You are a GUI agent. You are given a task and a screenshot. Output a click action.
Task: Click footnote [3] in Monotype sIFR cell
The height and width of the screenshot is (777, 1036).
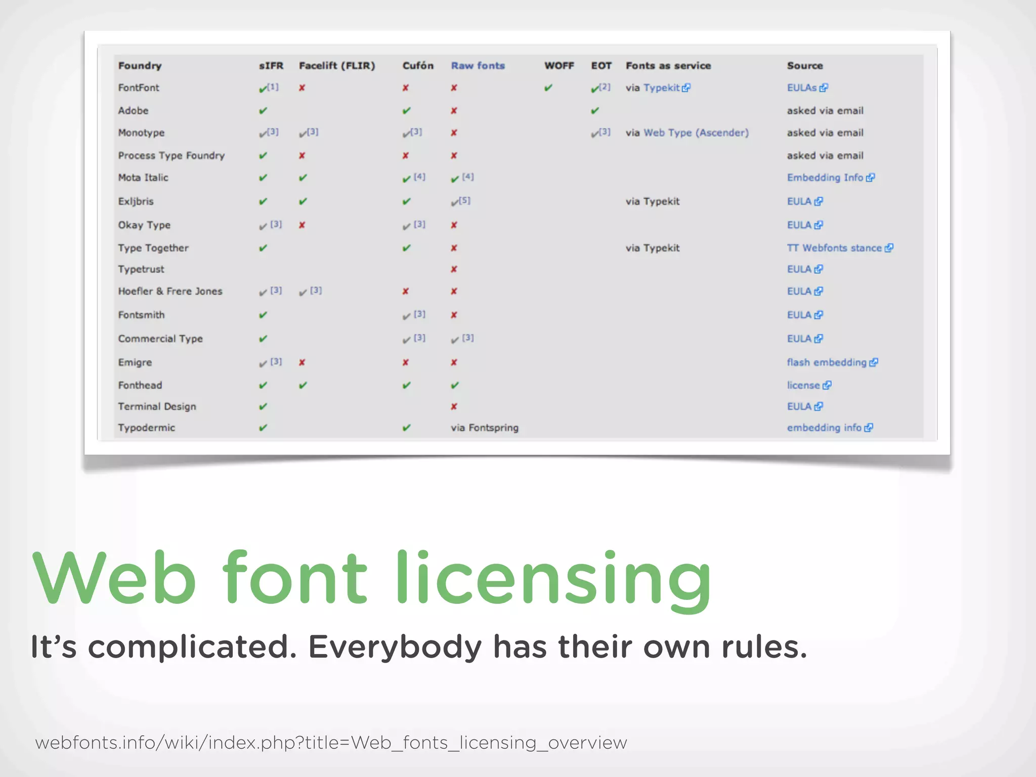pyautogui.click(x=273, y=132)
